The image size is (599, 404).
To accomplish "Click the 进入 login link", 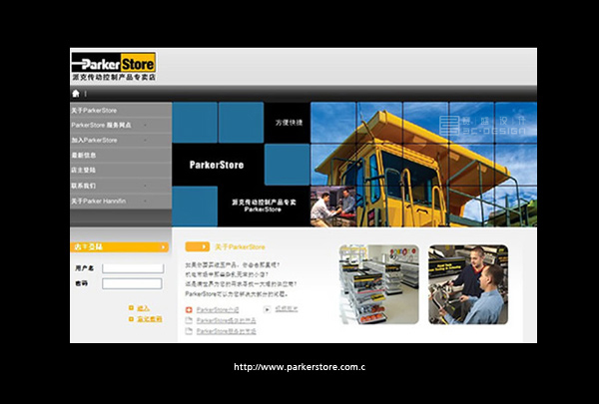I will point(143,308).
